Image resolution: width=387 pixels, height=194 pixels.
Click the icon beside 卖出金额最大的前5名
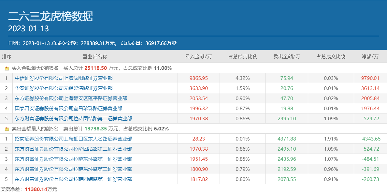[7, 129]
